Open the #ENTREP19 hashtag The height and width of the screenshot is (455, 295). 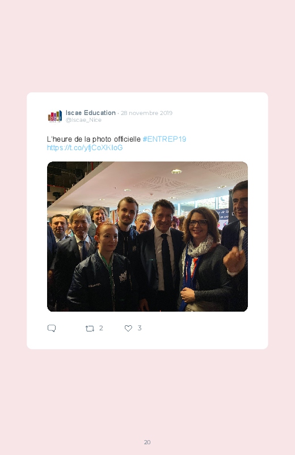point(164,139)
